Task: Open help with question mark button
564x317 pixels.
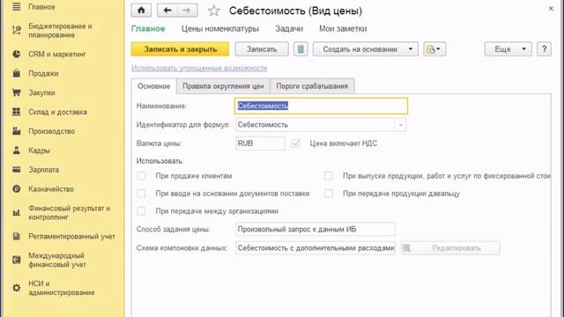Action: coord(544,49)
